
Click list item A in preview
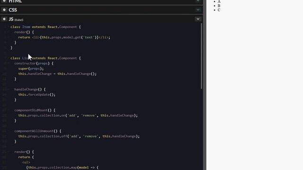pyautogui.click(x=219, y=1)
